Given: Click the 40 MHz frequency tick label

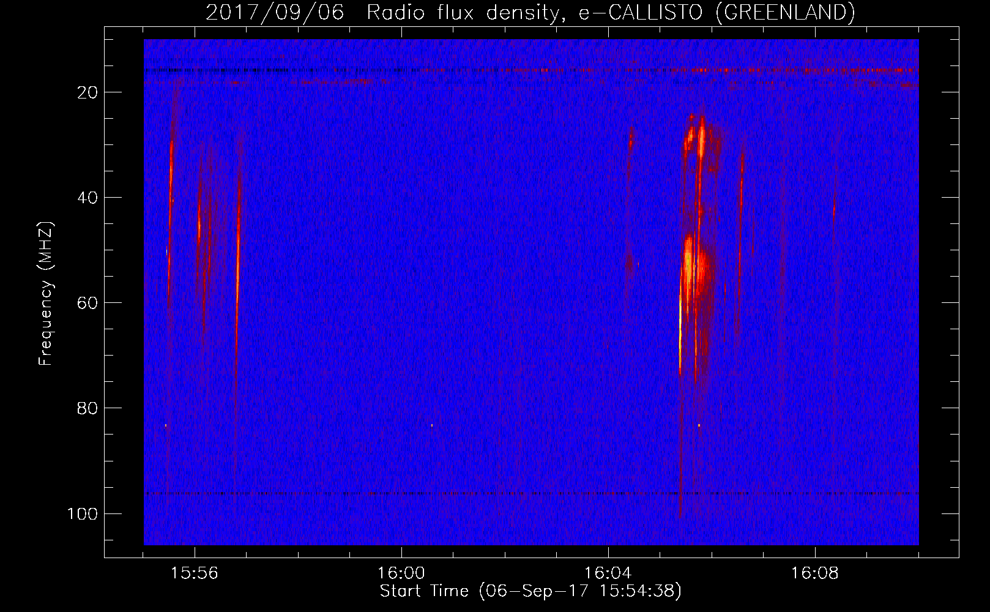Looking at the screenshot, I should (x=87, y=198).
